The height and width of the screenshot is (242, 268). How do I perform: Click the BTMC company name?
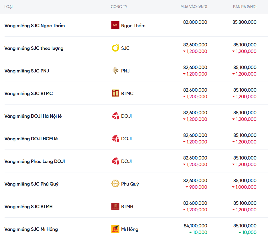pyautogui.click(x=127, y=93)
